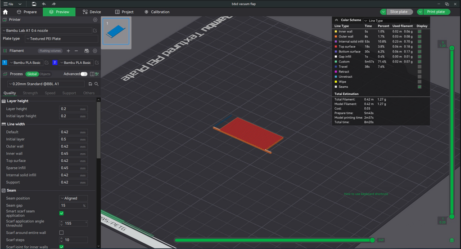This screenshot has width=461, height=249.
Task: Open filament 2 preset dropdown
Action: 76,62
